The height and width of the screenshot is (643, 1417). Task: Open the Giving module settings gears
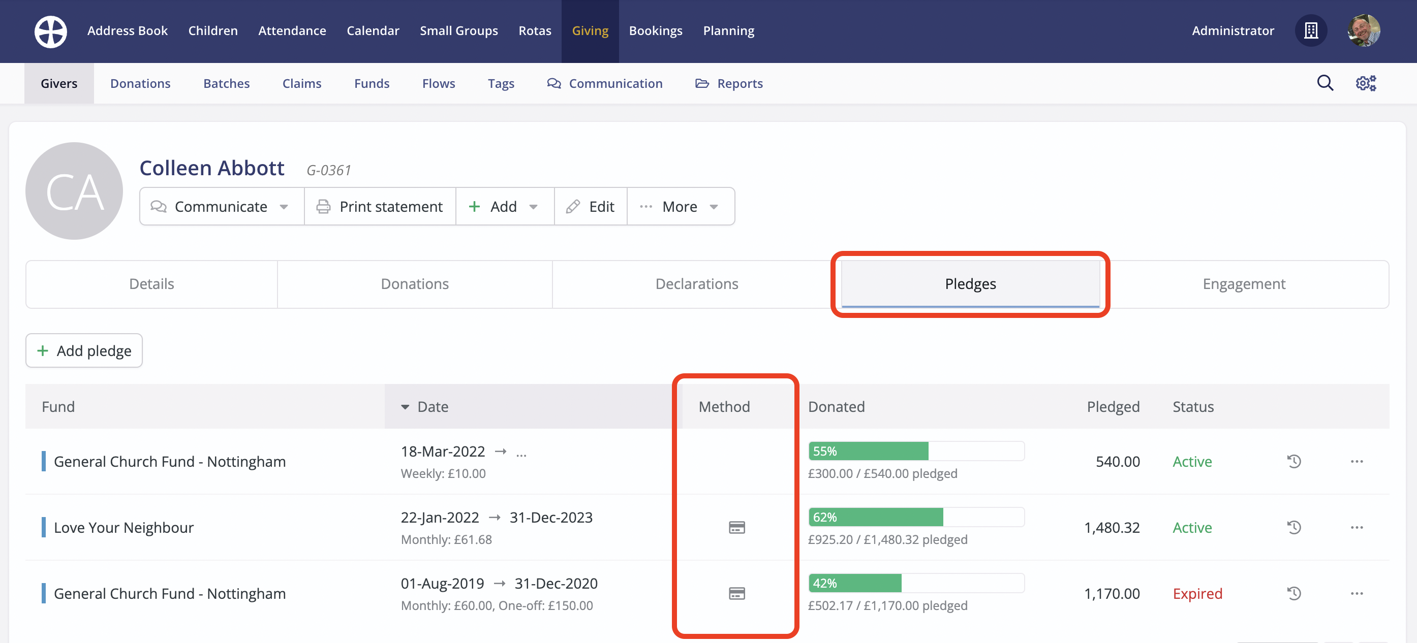pyautogui.click(x=1365, y=83)
